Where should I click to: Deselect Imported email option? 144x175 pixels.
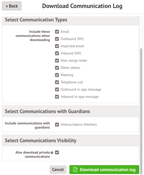pyautogui.click(x=57, y=46)
